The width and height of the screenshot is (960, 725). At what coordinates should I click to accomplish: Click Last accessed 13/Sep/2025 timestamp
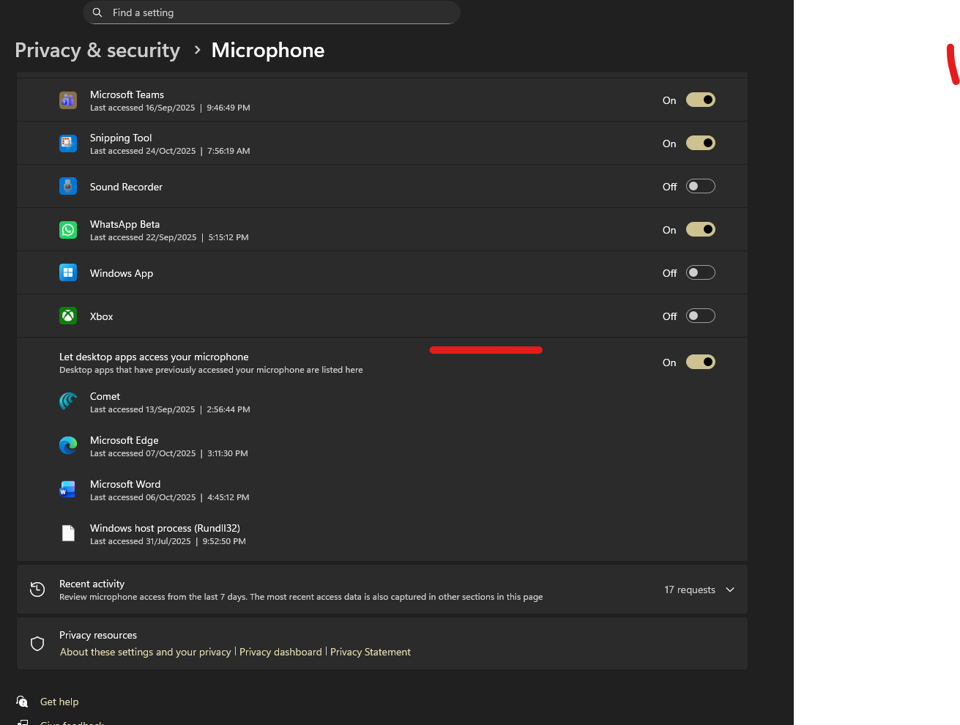pos(170,409)
